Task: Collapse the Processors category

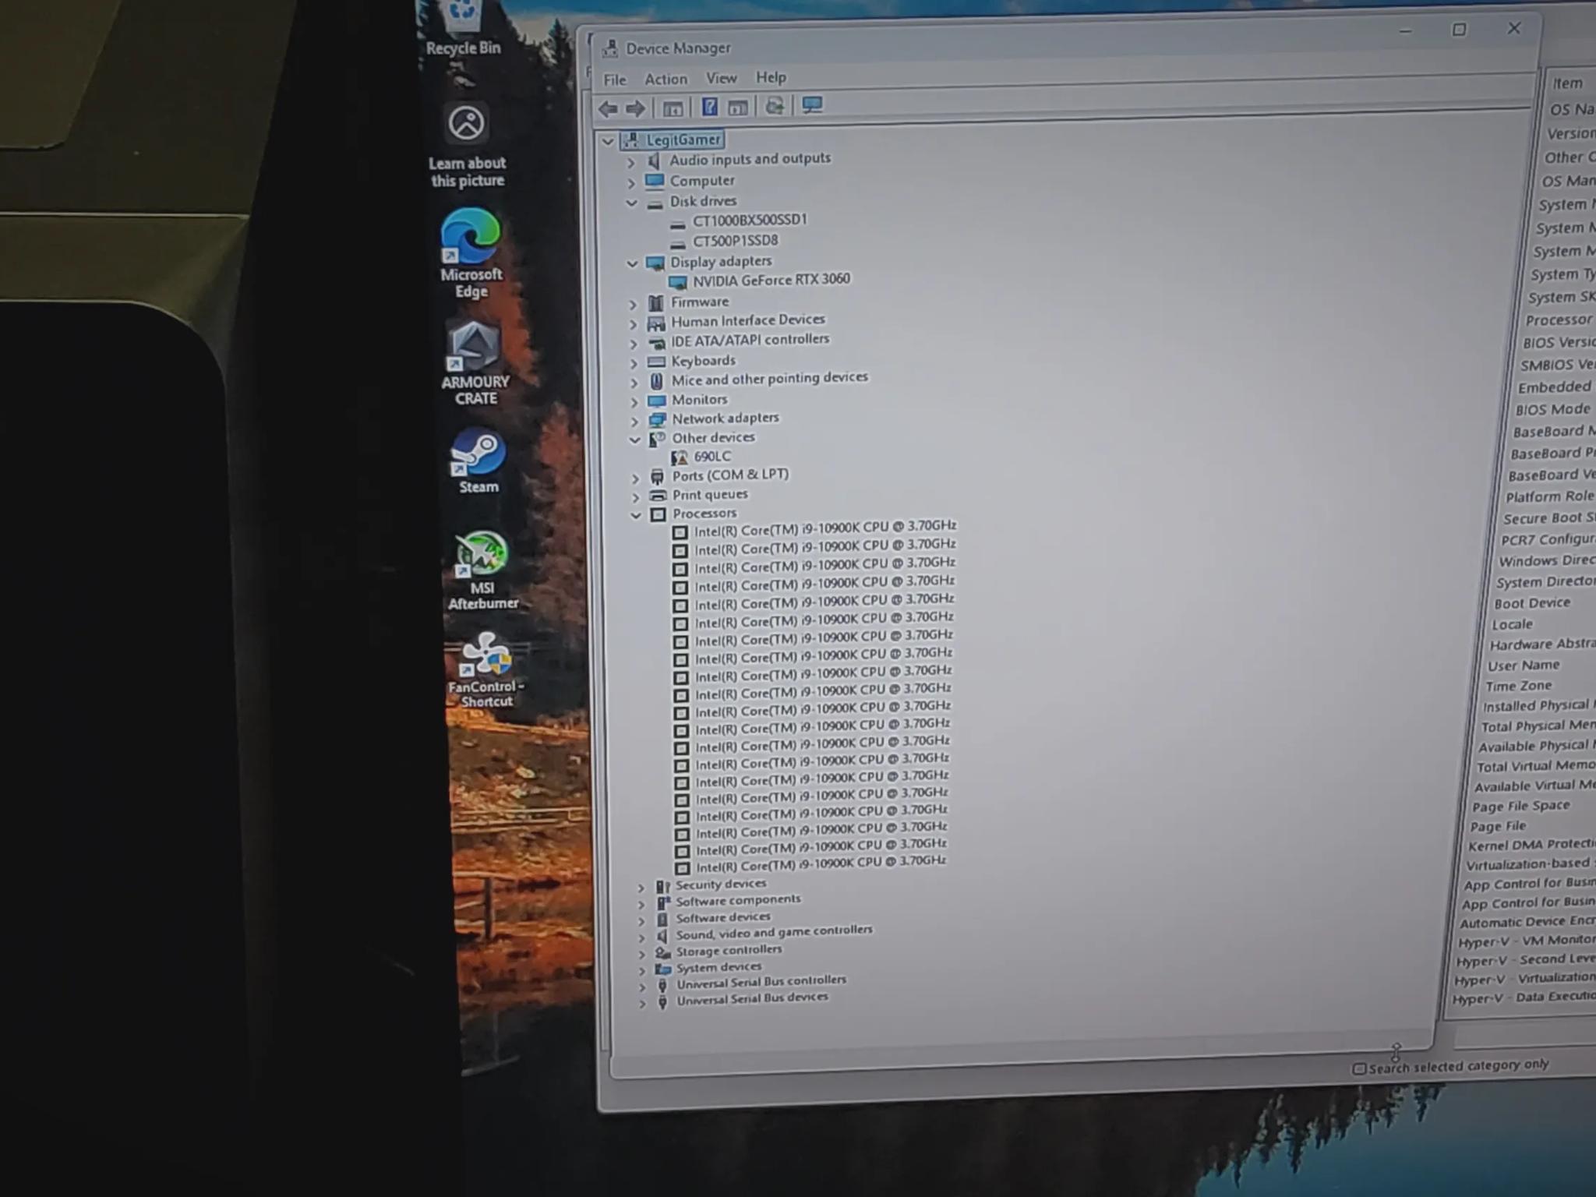Action: [x=636, y=515]
